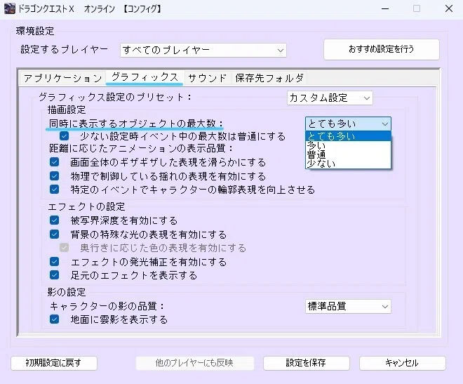The height and width of the screenshot is (384, 463).
Task: Select 少ない from the dropdown list
Action: coord(348,164)
